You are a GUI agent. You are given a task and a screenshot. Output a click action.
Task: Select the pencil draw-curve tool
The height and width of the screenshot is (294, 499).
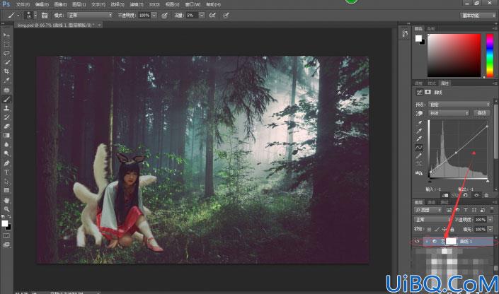(419, 156)
